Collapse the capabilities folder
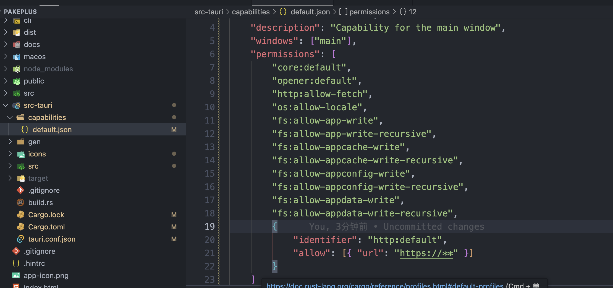The width and height of the screenshot is (613, 288). click(x=10, y=117)
